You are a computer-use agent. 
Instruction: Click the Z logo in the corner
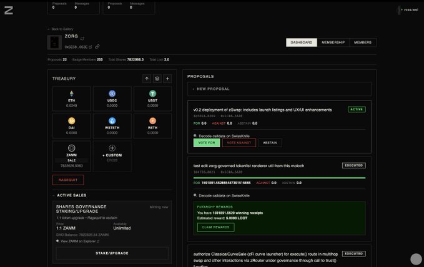[8, 11]
